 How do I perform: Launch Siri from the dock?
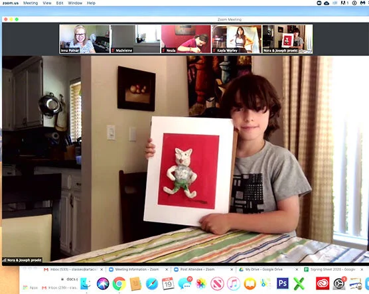(103, 283)
